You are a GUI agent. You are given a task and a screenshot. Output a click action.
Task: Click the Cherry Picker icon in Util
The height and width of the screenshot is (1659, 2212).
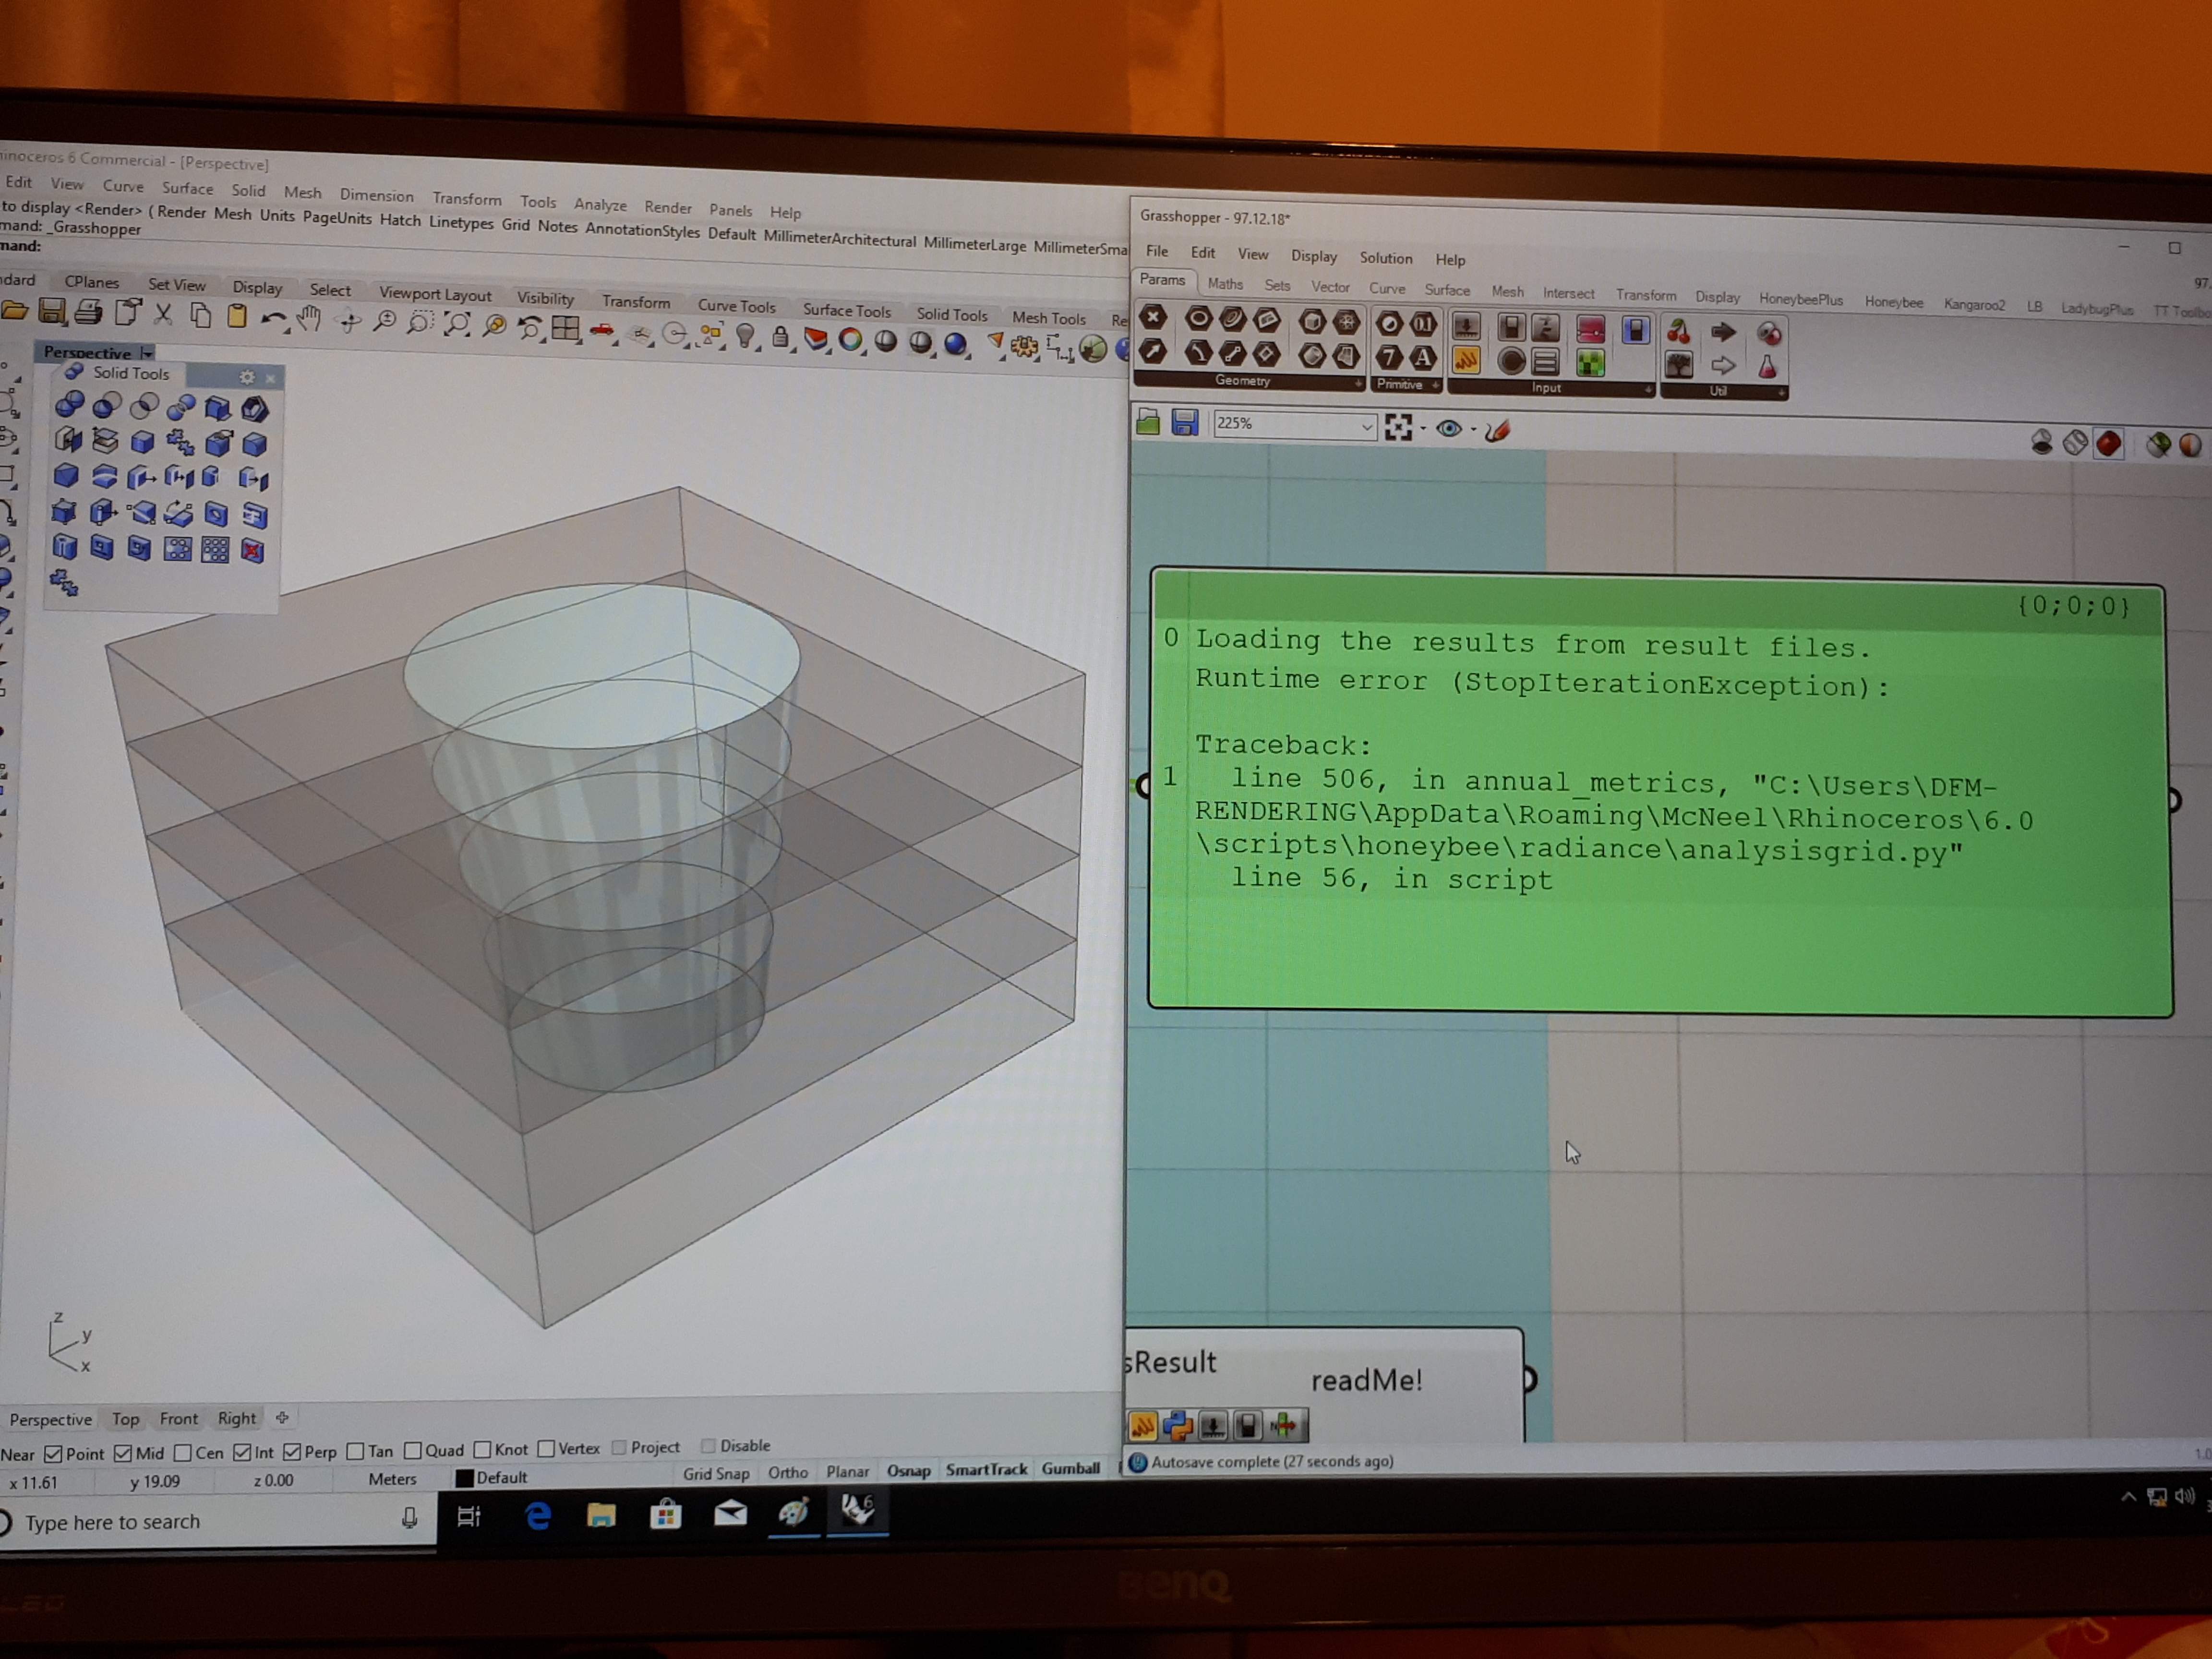1679,332
